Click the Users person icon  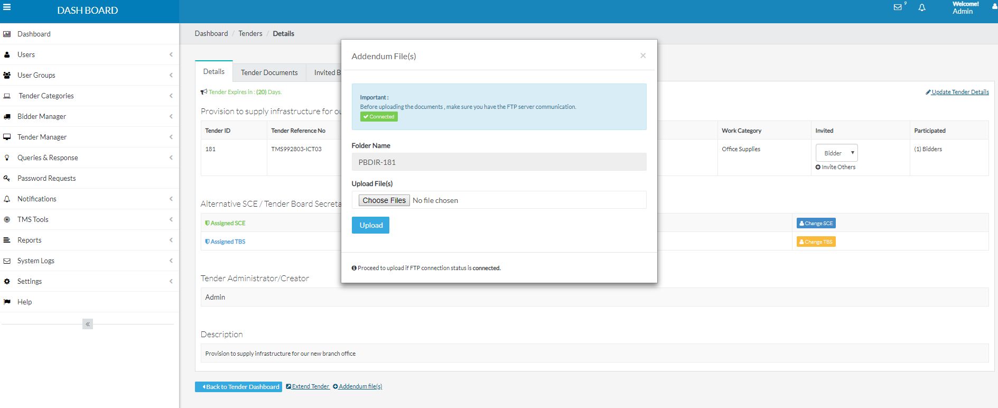7,54
